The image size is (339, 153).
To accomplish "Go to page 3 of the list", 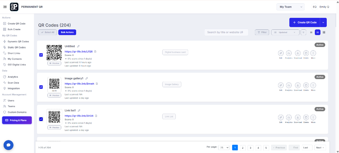I will pos(250,148).
